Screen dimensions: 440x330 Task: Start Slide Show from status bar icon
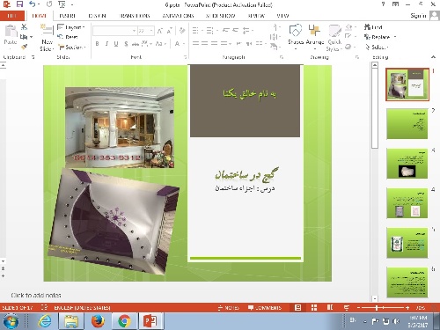pyautogui.click(x=347, y=307)
